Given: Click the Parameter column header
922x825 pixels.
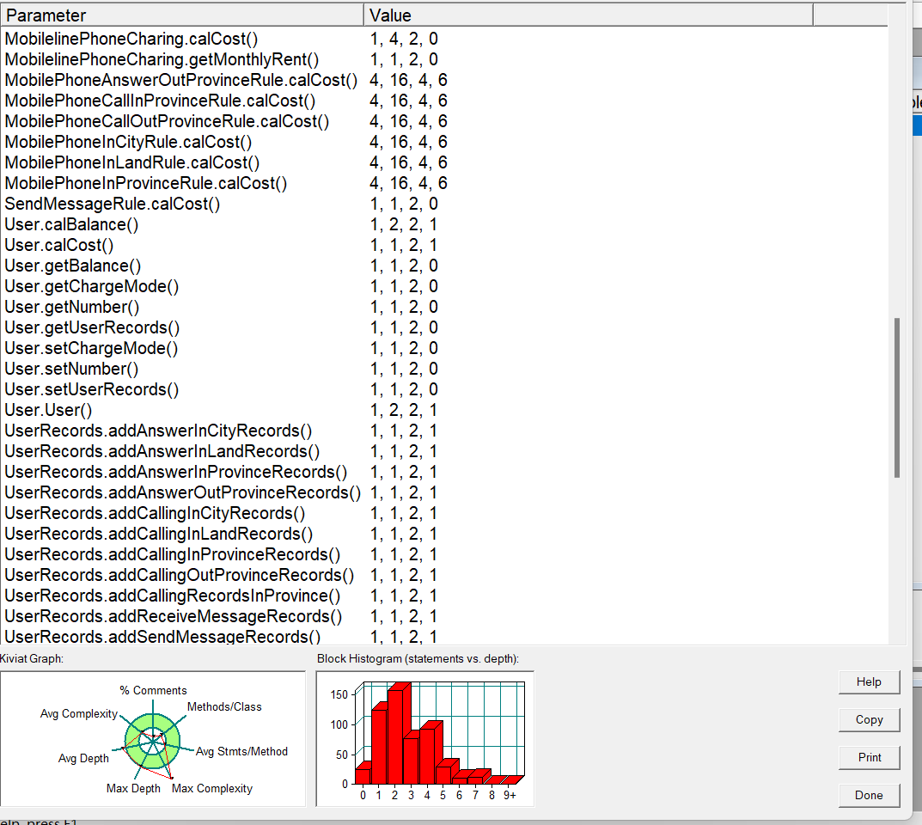Looking at the screenshot, I should pos(182,15).
